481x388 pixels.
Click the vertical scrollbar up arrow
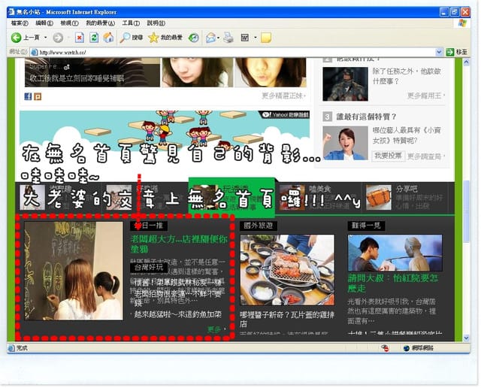[x=466, y=62]
